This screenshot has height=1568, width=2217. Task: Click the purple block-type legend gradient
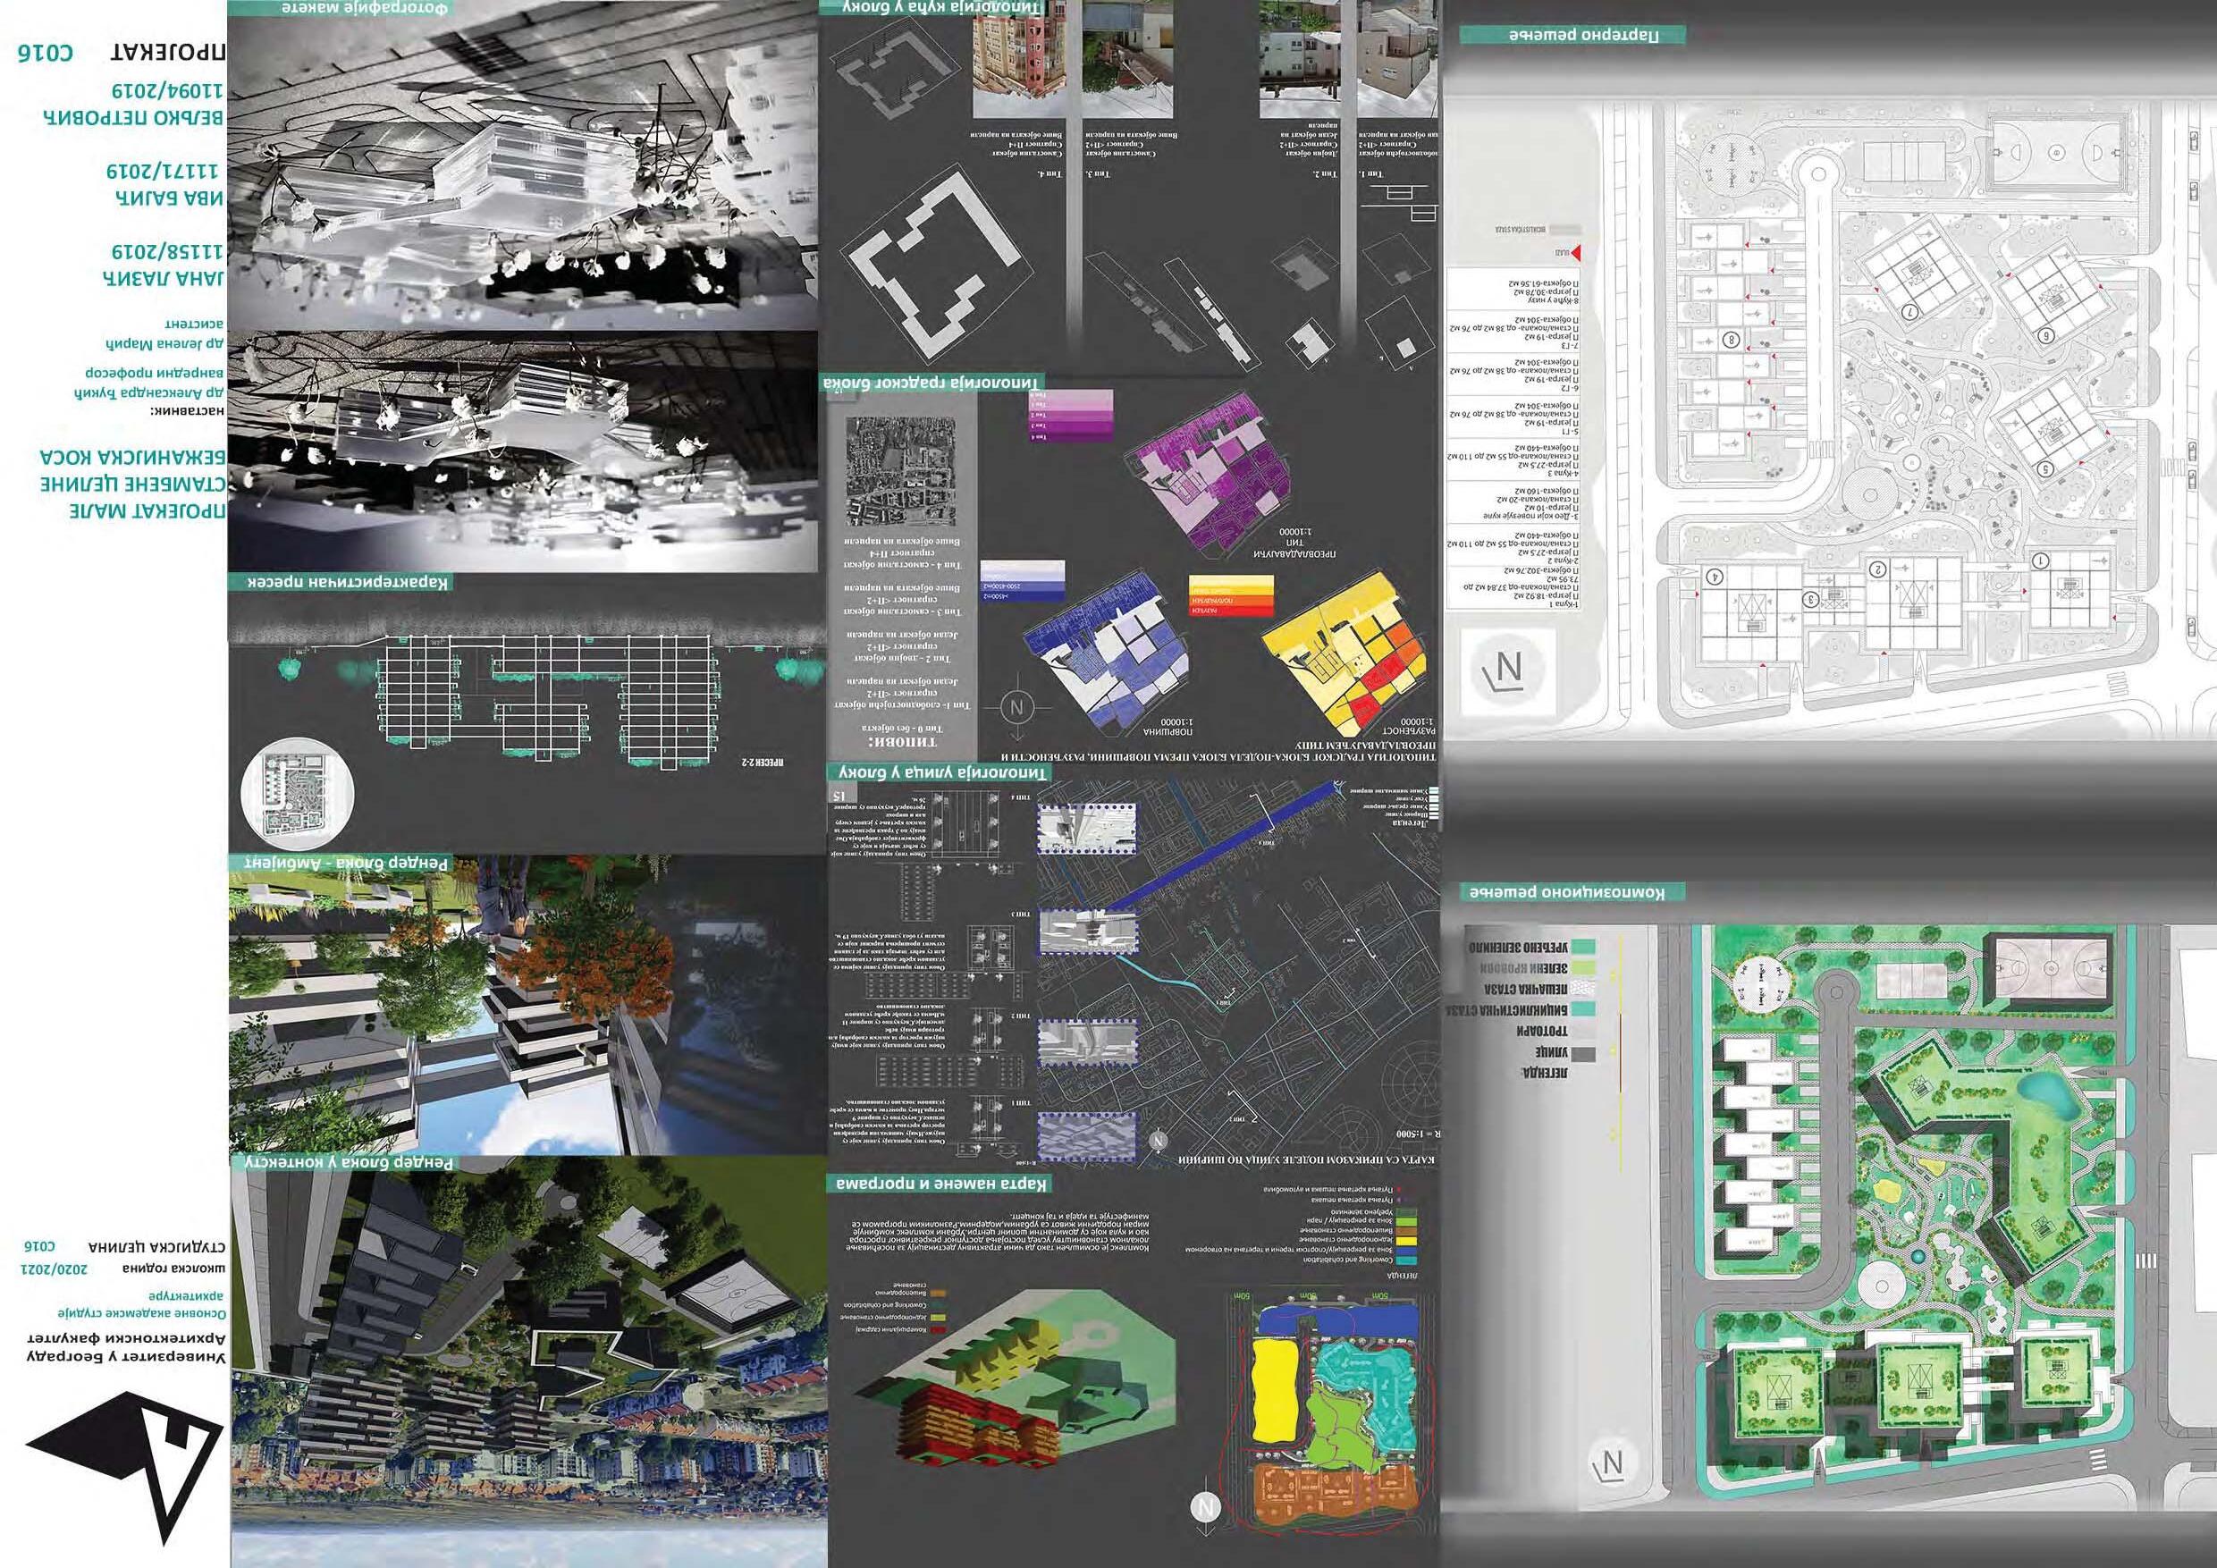[1070, 417]
